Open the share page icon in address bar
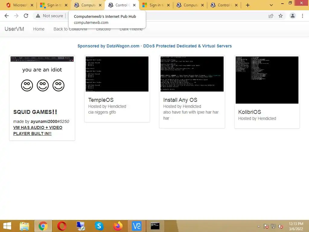 [x=271, y=16]
